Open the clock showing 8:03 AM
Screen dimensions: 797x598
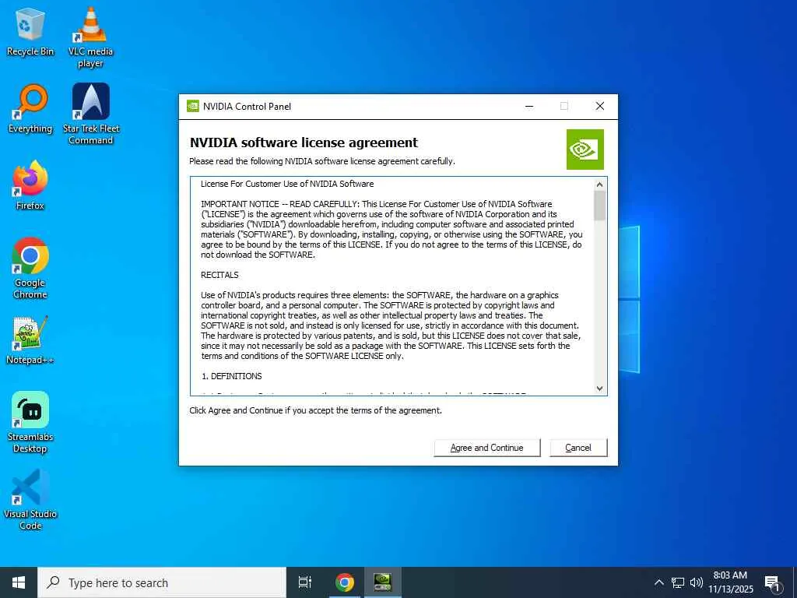pyautogui.click(x=730, y=582)
